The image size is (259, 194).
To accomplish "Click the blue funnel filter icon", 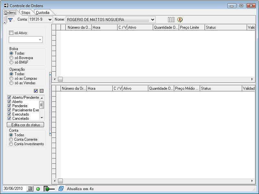I will [x=10, y=20].
